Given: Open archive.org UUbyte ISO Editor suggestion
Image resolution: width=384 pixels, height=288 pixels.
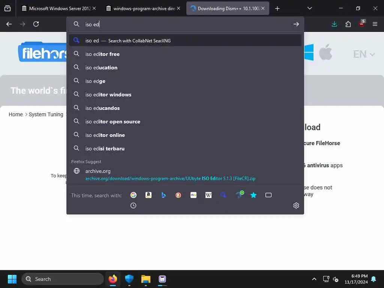Looking at the screenshot, I should [185, 175].
